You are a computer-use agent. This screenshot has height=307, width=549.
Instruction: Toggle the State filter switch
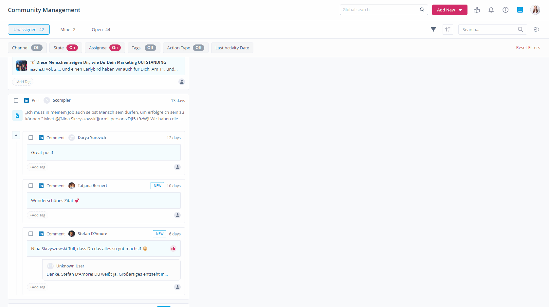[72, 48]
